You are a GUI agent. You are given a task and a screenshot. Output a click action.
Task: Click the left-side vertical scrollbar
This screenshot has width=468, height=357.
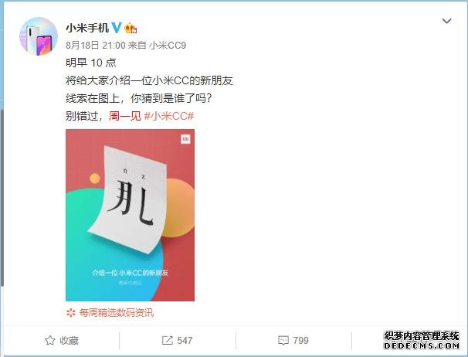(2, 197)
